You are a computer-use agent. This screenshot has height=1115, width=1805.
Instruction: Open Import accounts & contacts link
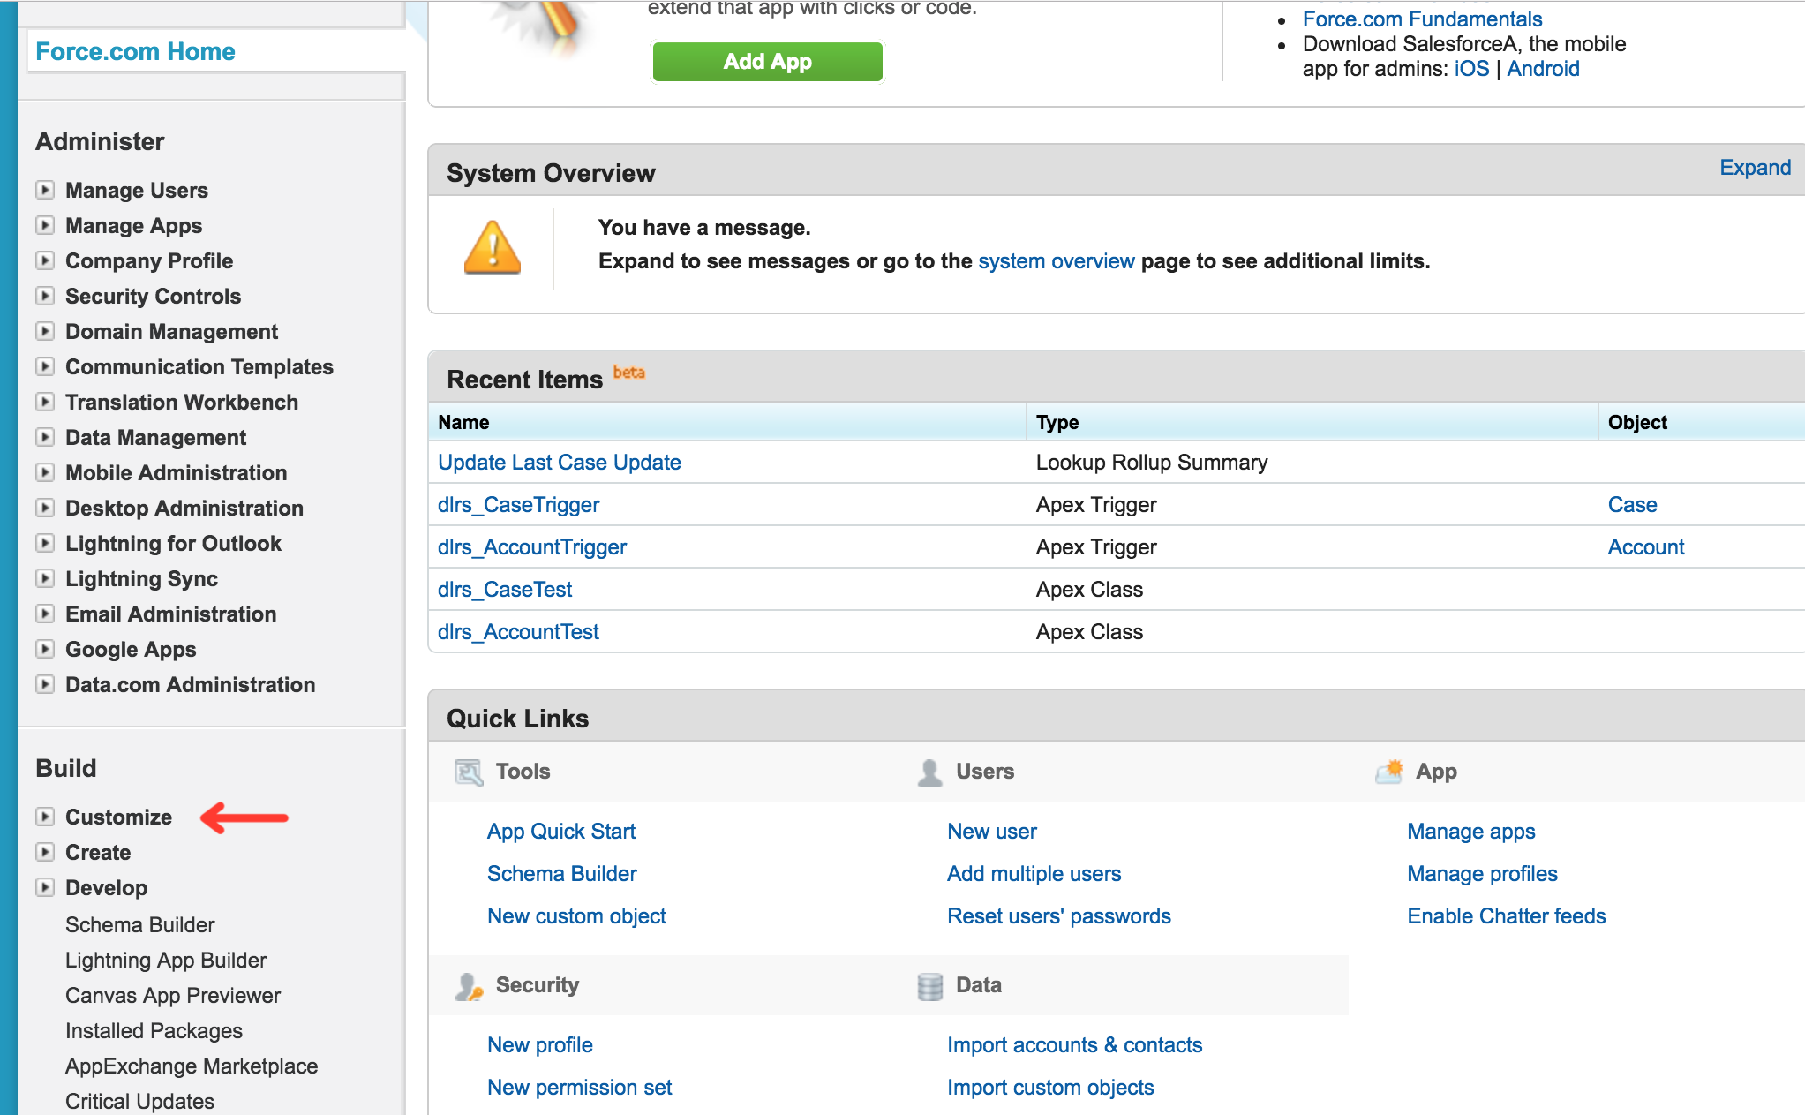[x=1075, y=1045]
